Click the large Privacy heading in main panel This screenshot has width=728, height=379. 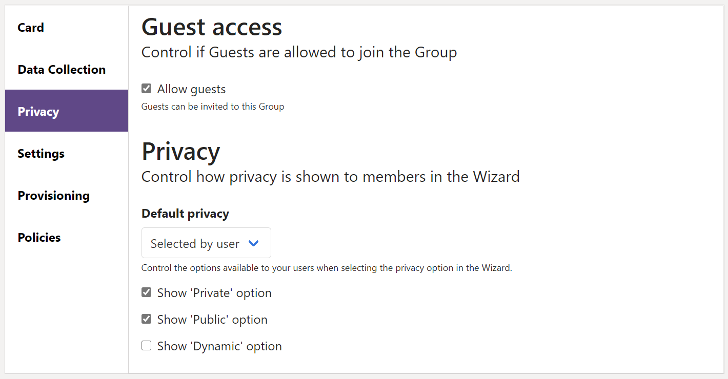coord(180,152)
